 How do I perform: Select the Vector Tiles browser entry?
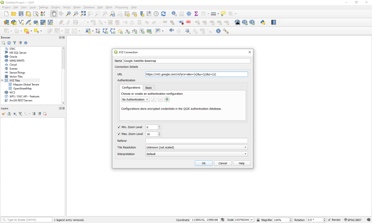[16, 76]
